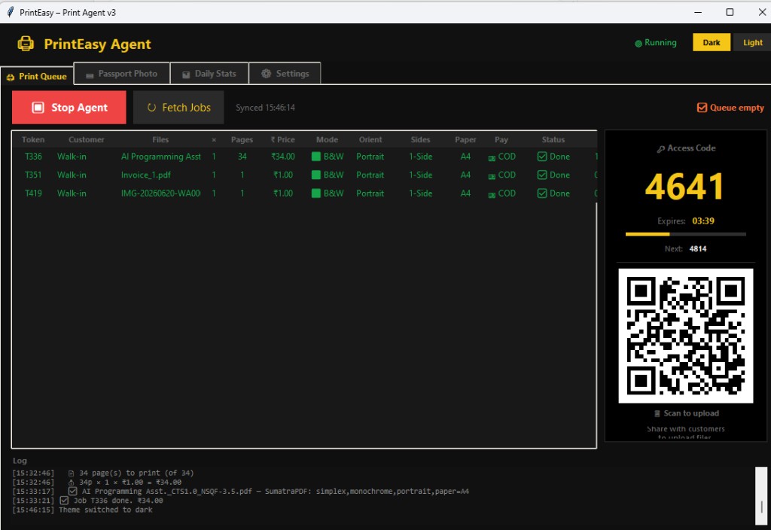Click the IMG-20260620-WA00 file name

click(x=161, y=193)
